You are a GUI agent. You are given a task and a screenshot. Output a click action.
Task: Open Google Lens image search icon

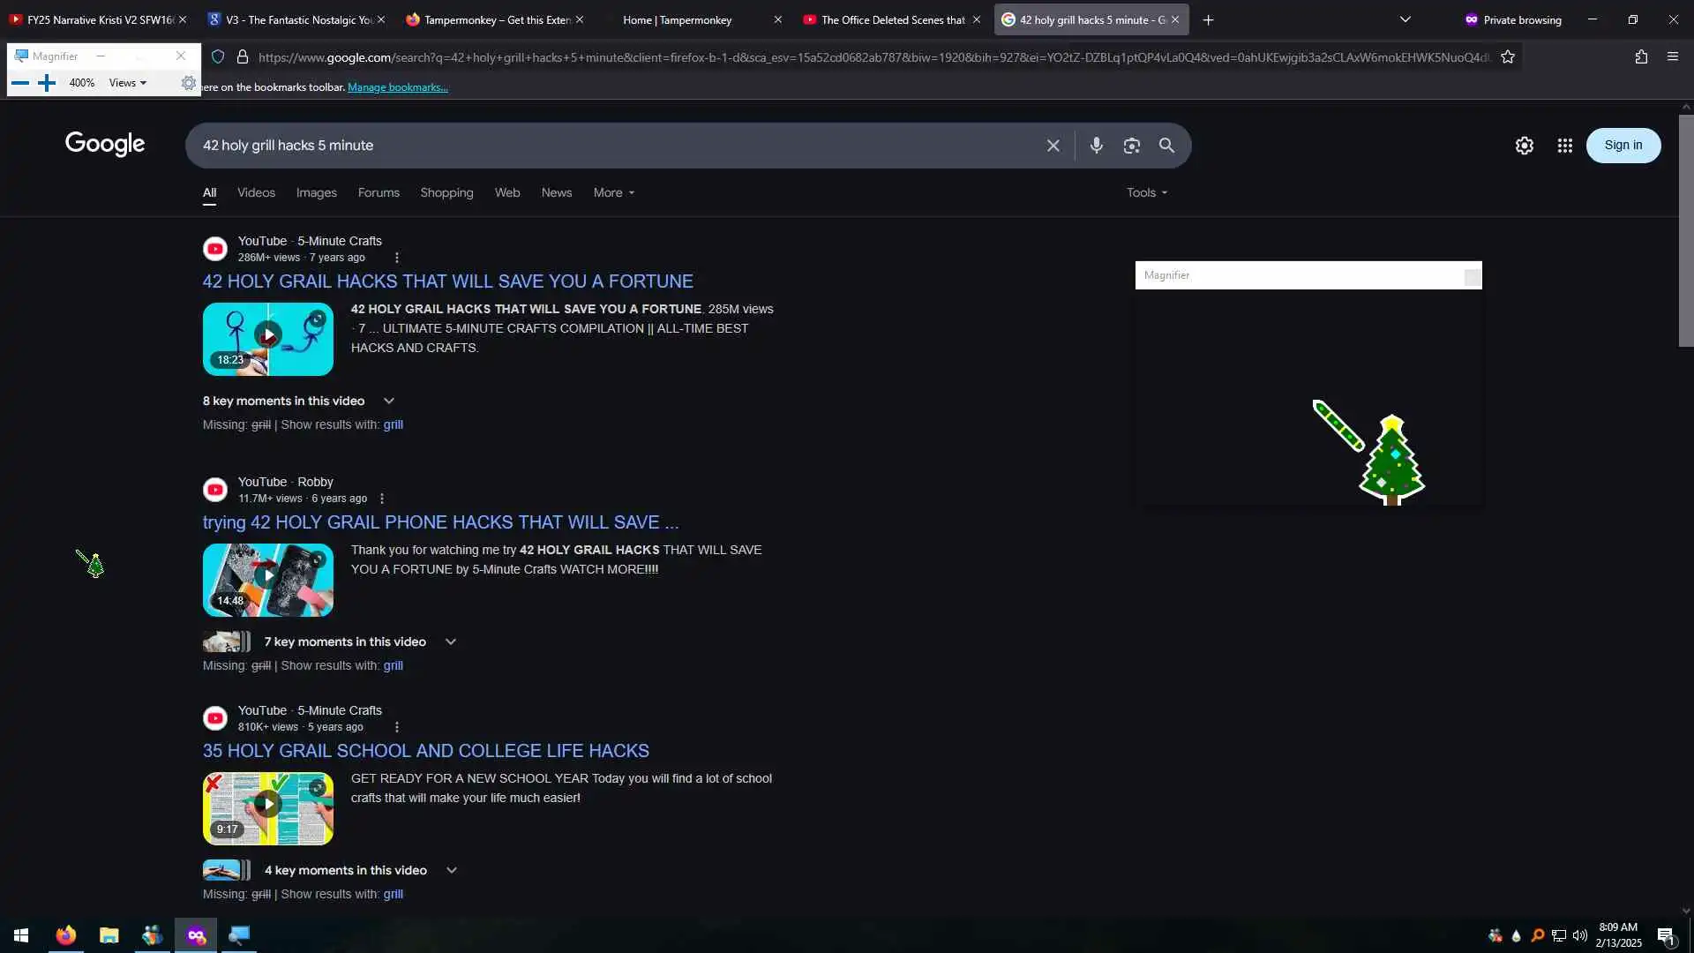pyautogui.click(x=1131, y=146)
